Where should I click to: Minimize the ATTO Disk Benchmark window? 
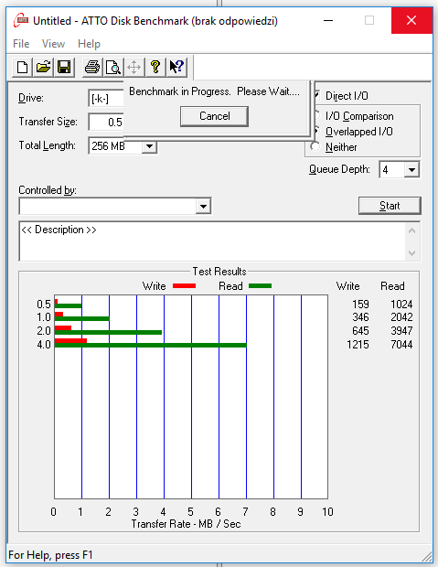(328, 21)
